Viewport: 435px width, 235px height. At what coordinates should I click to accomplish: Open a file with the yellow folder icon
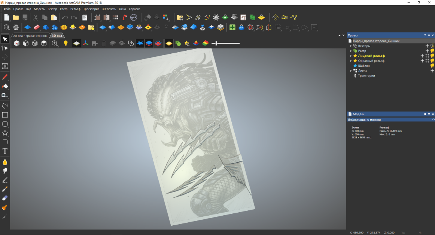click(16, 18)
